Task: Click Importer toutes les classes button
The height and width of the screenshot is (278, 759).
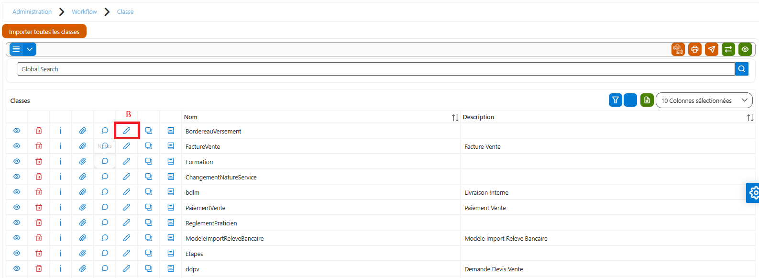Action: point(44,32)
